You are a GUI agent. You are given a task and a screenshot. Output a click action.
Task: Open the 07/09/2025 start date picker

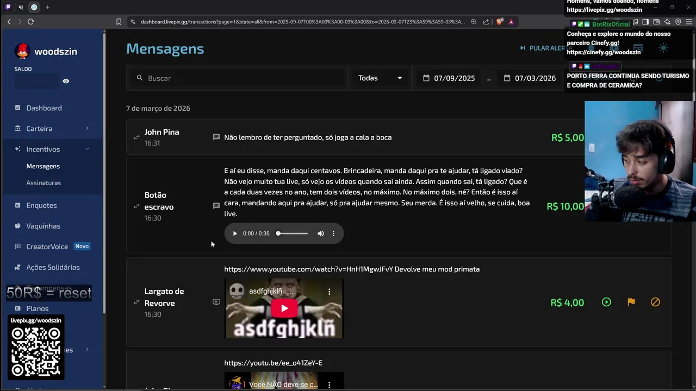click(x=449, y=78)
